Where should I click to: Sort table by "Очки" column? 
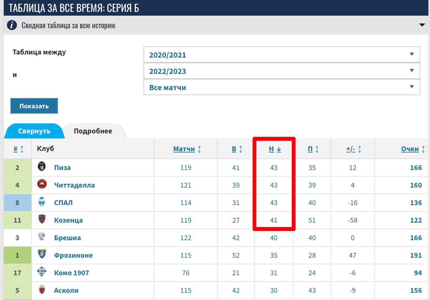coord(410,149)
